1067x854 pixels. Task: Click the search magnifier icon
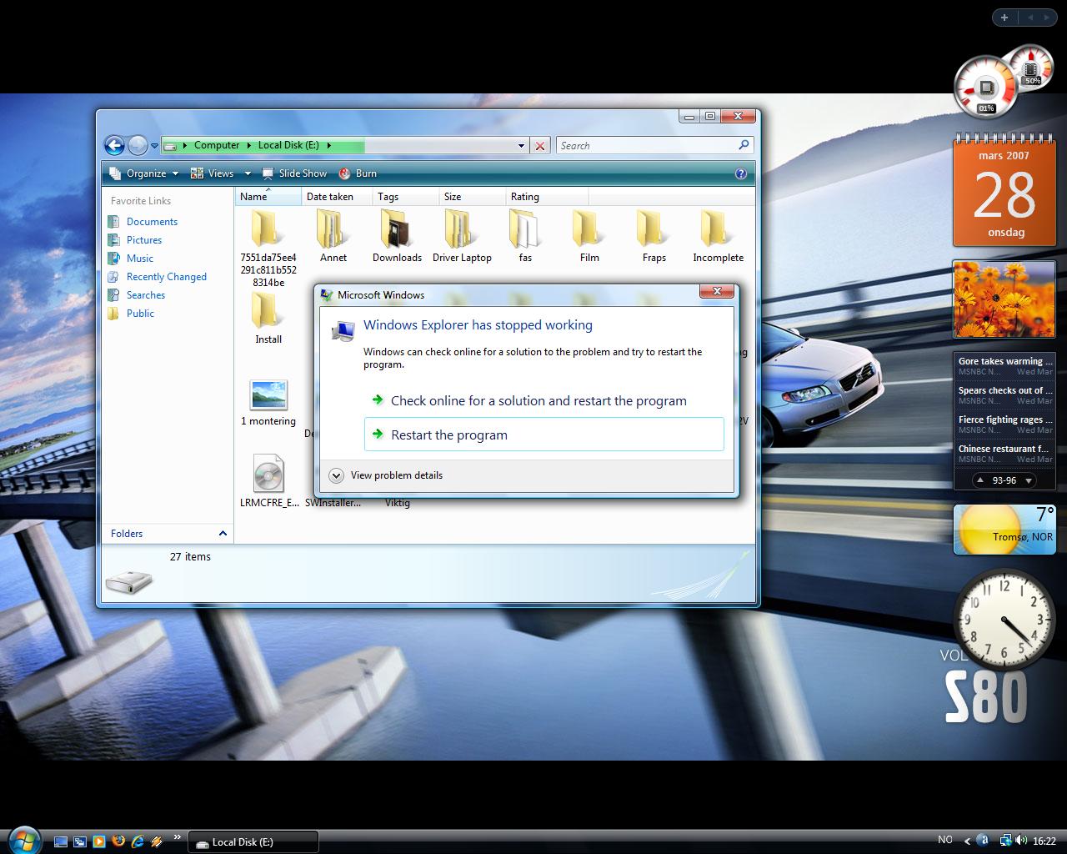[744, 145]
